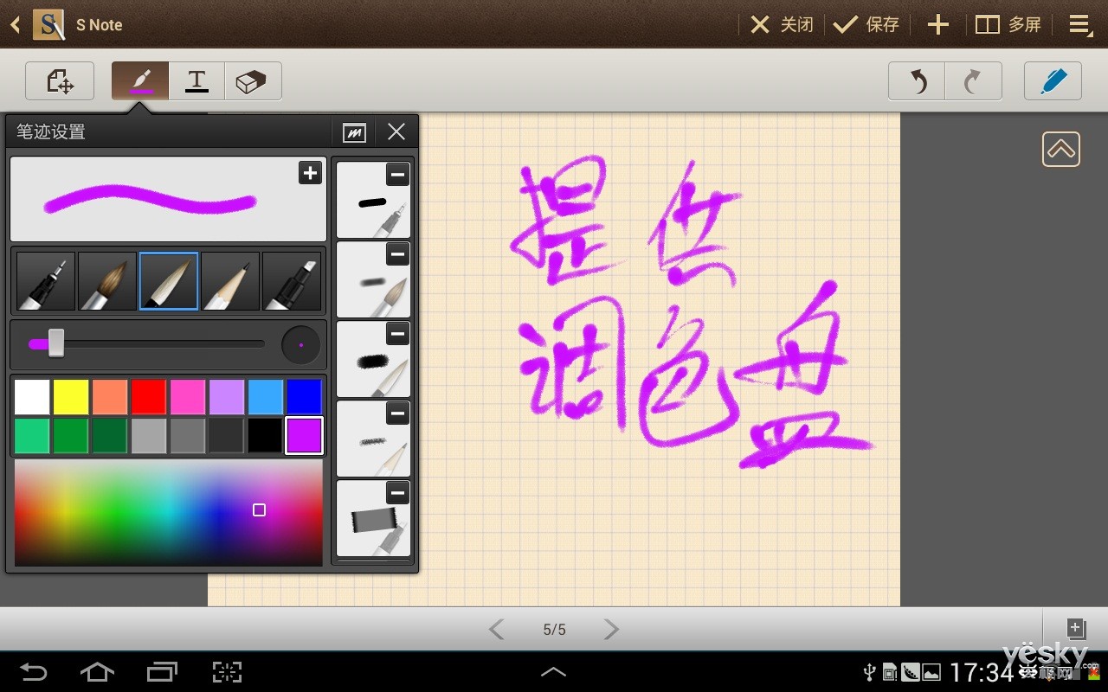Go to the next page
The height and width of the screenshot is (692, 1108).
[611, 629]
